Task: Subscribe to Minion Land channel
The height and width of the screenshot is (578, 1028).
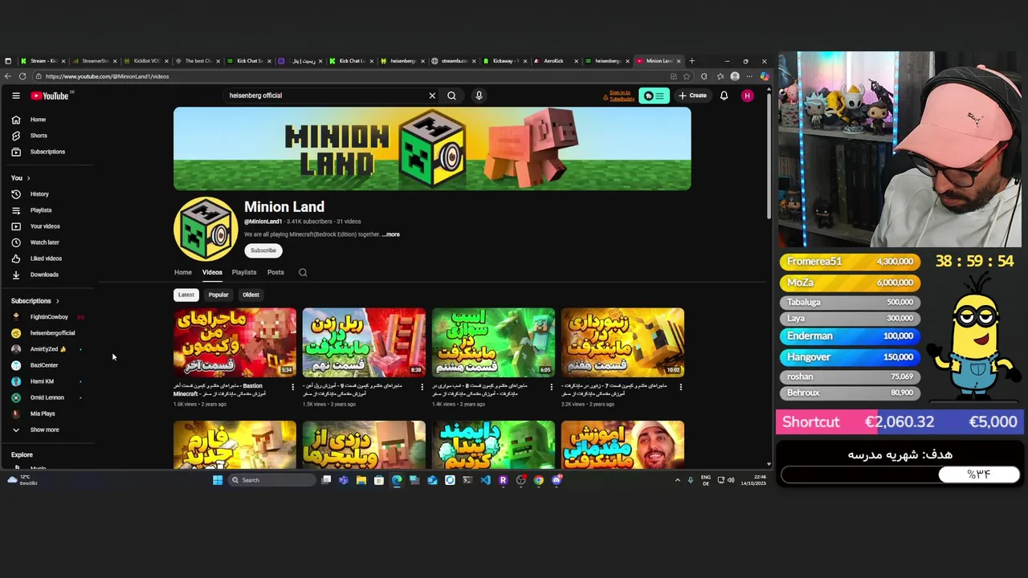Action: pyautogui.click(x=263, y=250)
